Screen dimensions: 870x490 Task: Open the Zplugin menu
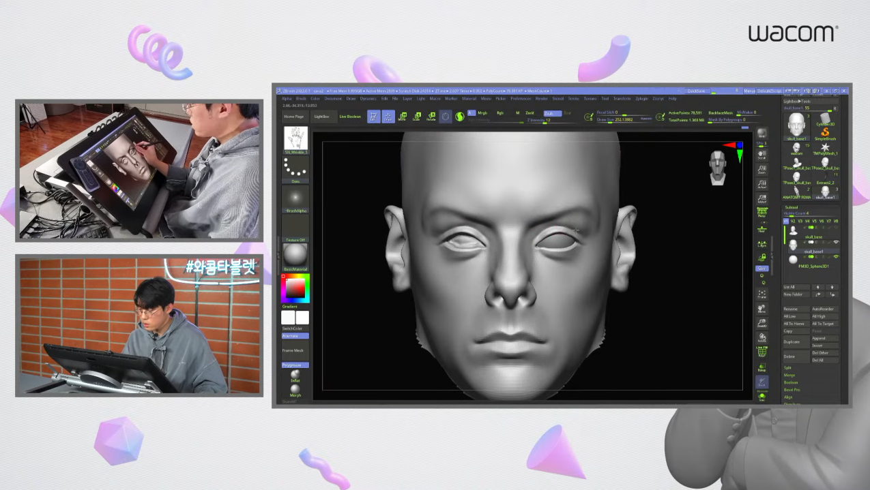click(x=641, y=98)
